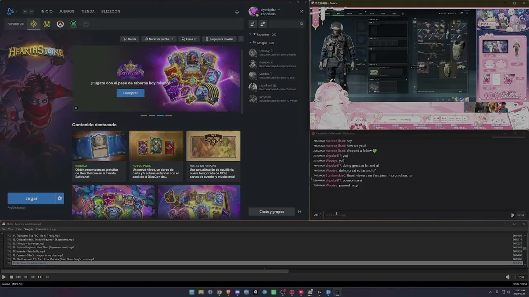Screen dimensions: 529x297
Task: Add a game to favorites bar
Action: 86,24
